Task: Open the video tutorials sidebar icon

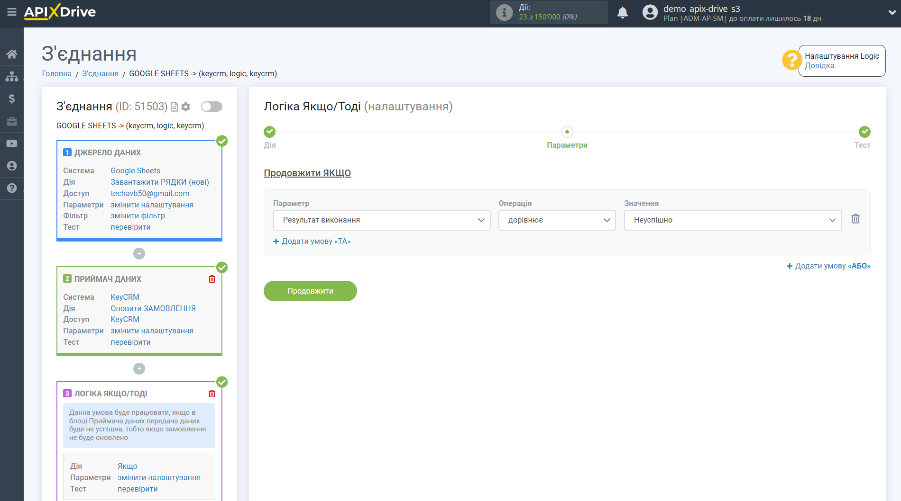Action: (x=12, y=143)
